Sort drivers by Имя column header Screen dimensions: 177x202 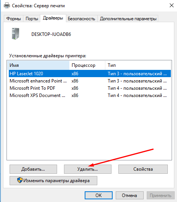pos(38,65)
